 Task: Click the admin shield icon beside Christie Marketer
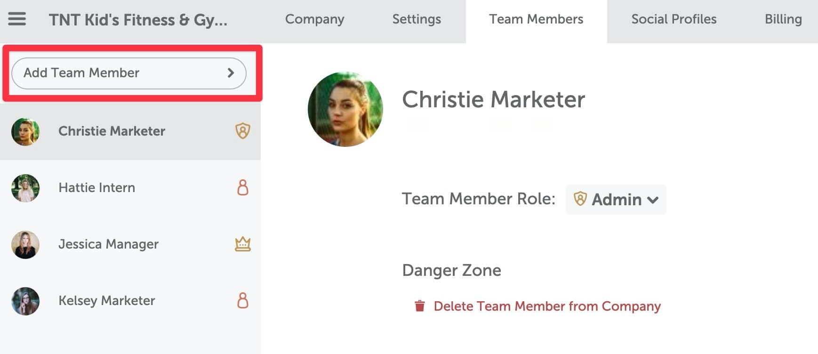tap(243, 131)
